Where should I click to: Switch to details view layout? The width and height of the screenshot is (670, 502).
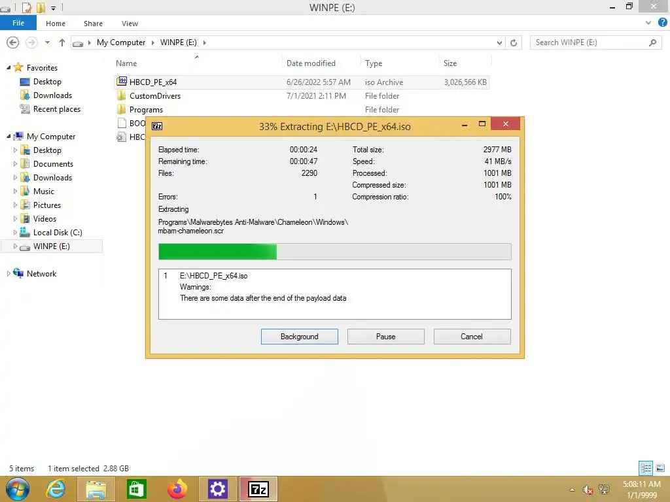tap(646, 468)
